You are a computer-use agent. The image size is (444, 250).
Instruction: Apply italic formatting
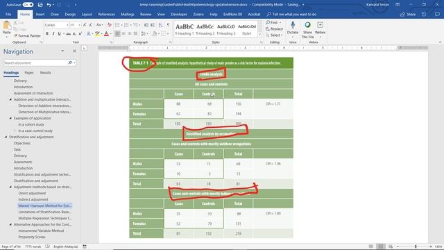coord(53,34)
